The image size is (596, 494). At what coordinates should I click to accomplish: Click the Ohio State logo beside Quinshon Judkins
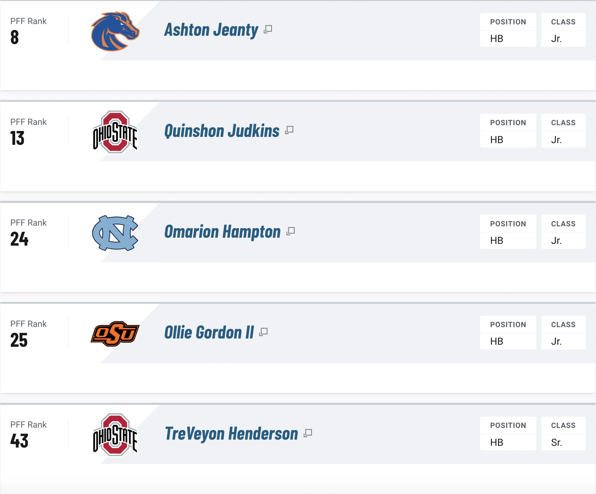click(x=115, y=132)
